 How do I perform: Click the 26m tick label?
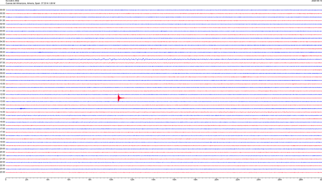(x=280, y=180)
